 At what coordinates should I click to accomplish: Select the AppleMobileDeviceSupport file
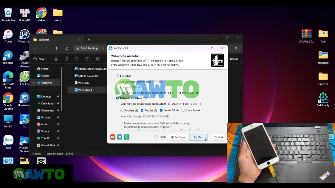[91, 69]
